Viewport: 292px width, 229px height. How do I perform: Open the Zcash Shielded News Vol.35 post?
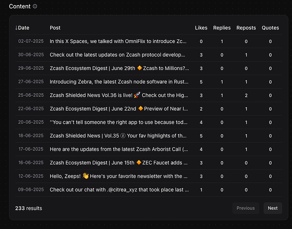(118, 136)
